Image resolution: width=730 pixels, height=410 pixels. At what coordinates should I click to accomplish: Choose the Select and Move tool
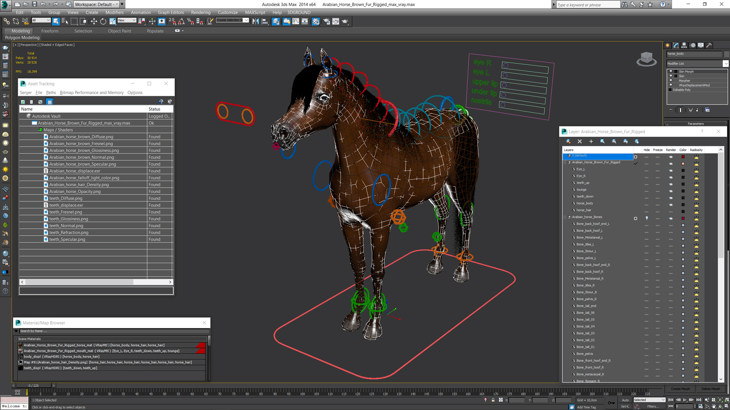pyautogui.click(x=94, y=21)
